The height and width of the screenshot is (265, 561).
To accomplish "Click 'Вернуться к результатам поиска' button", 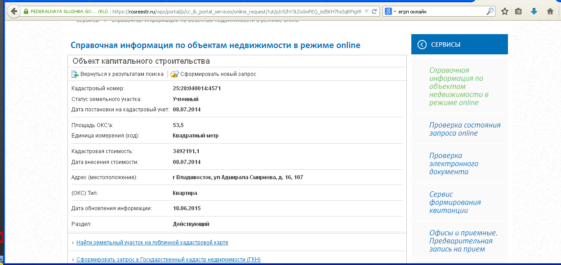I will tap(118, 74).
